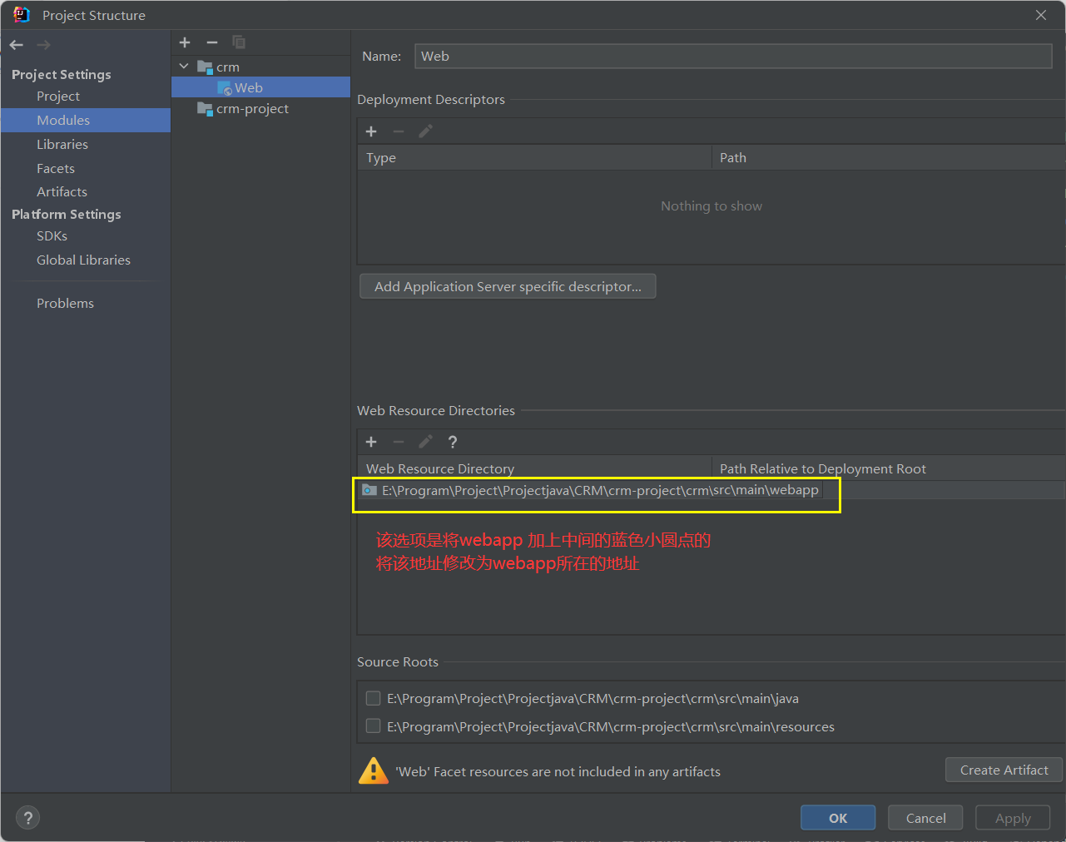Image resolution: width=1066 pixels, height=842 pixels.
Task: Edit deployment descriptor pencil icon
Action: (x=425, y=131)
